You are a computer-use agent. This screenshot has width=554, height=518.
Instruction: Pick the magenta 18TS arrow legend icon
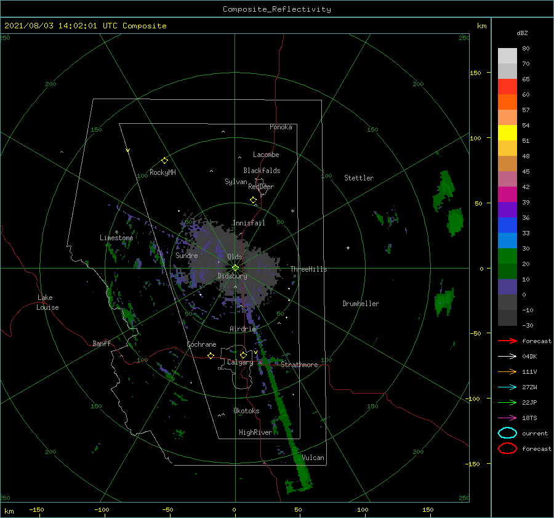(507, 418)
